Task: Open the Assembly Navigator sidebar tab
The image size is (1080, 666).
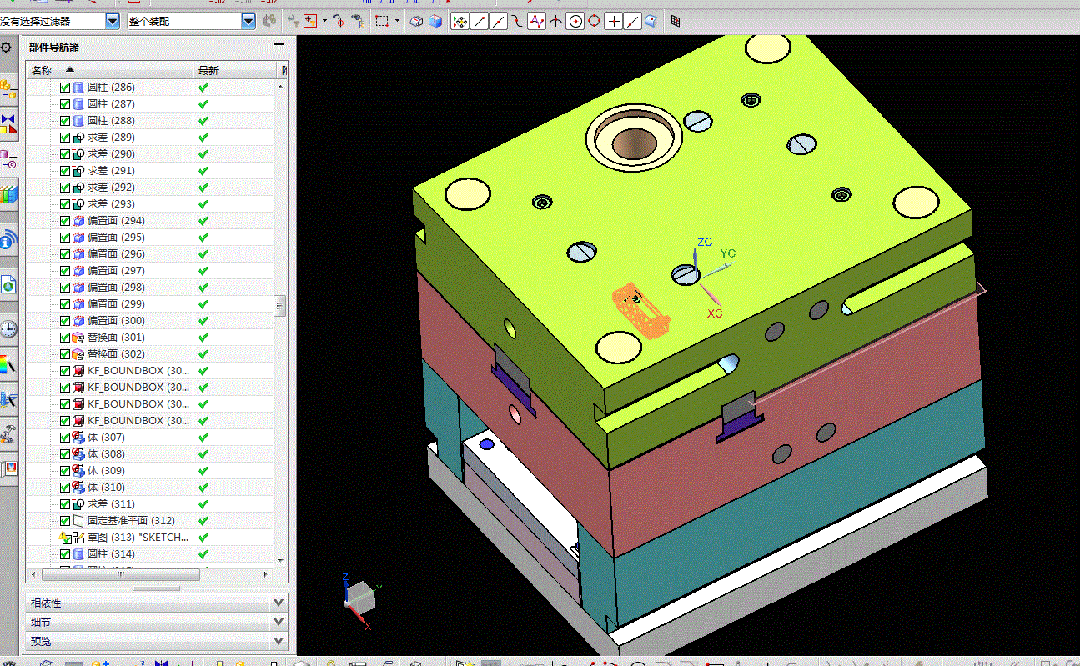Action: 8,88
